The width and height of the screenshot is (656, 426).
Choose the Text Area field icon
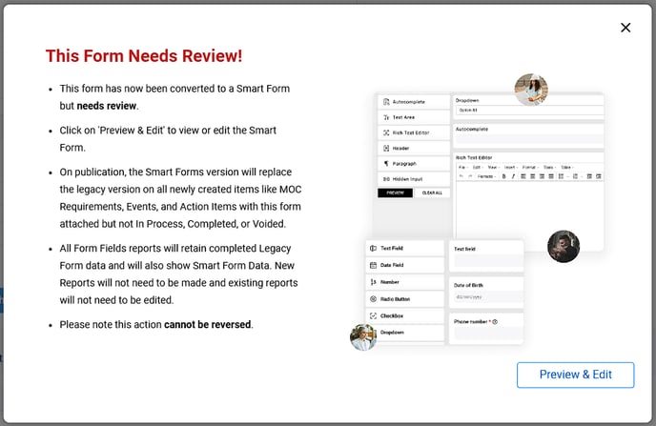[x=385, y=117]
